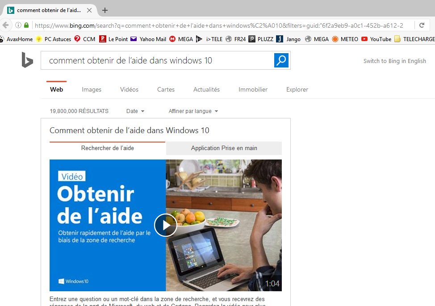Click the Comment obtenir de l'aide heading
Viewport: 435px width, 306px height.
pyautogui.click(x=129, y=130)
